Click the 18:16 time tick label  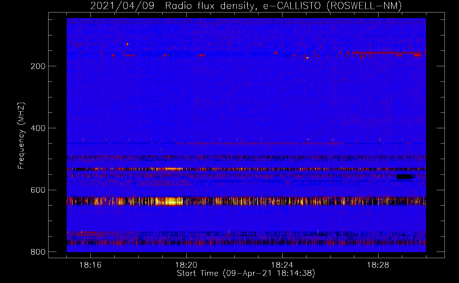coord(90,265)
